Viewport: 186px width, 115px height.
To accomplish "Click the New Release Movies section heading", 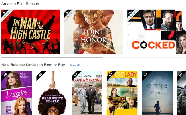I will click(x=33, y=65).
